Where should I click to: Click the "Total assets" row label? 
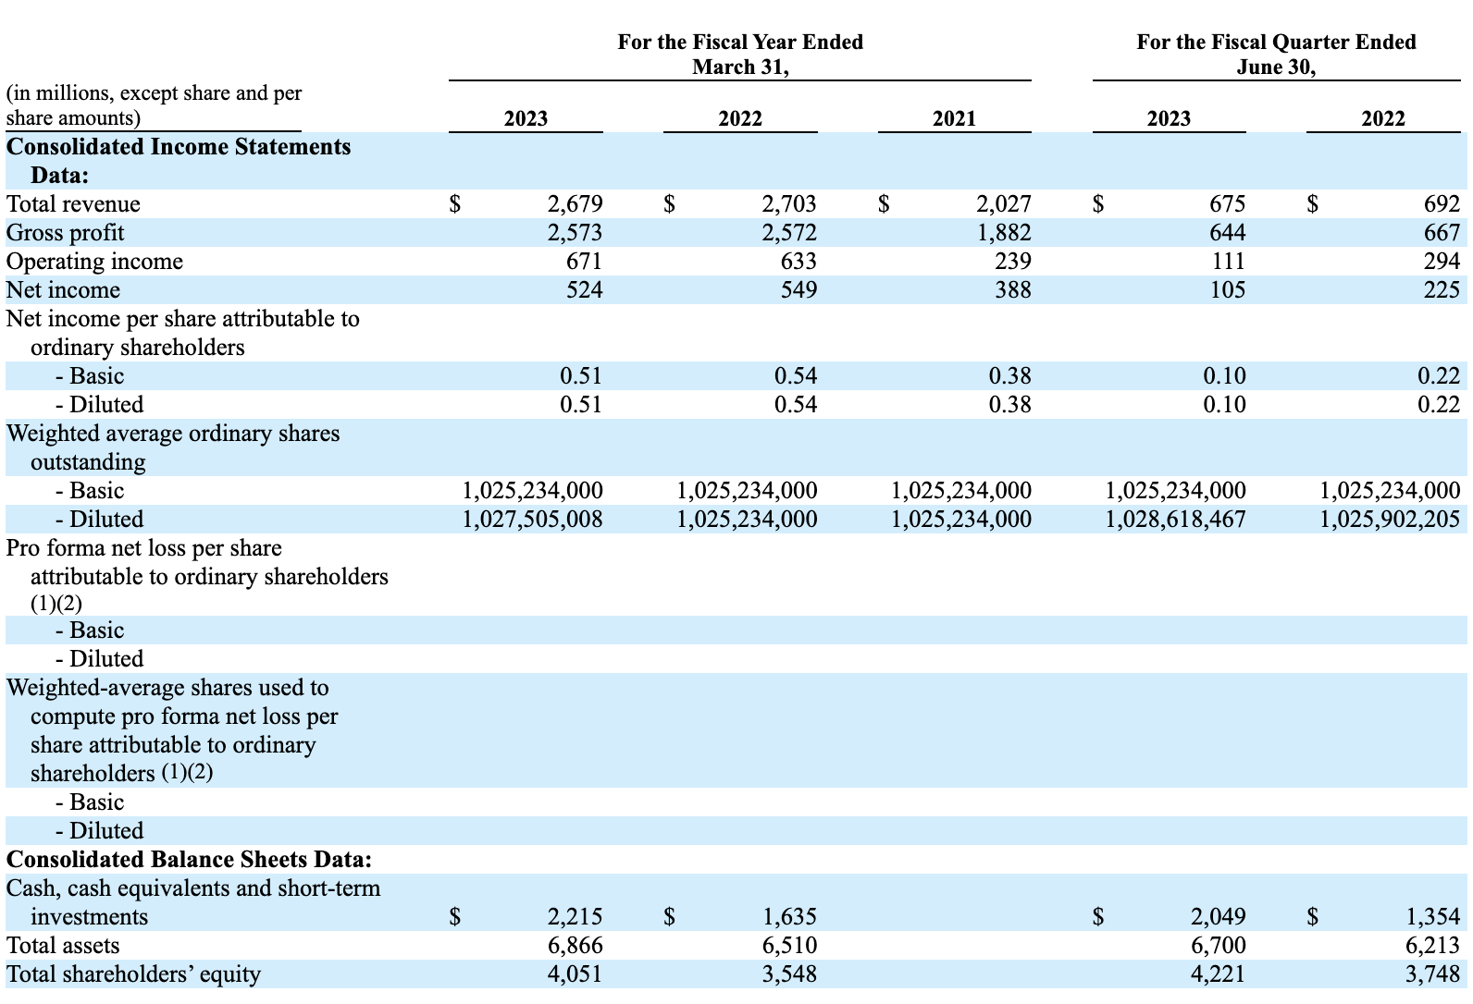pos(63,946)
